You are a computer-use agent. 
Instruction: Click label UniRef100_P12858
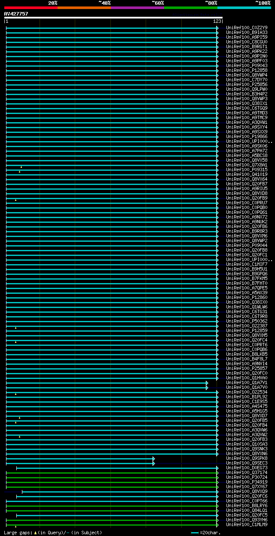click(x=247, y=70)
